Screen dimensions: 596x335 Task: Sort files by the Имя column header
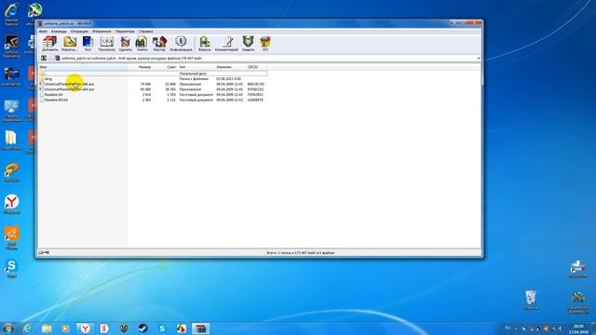83,67
